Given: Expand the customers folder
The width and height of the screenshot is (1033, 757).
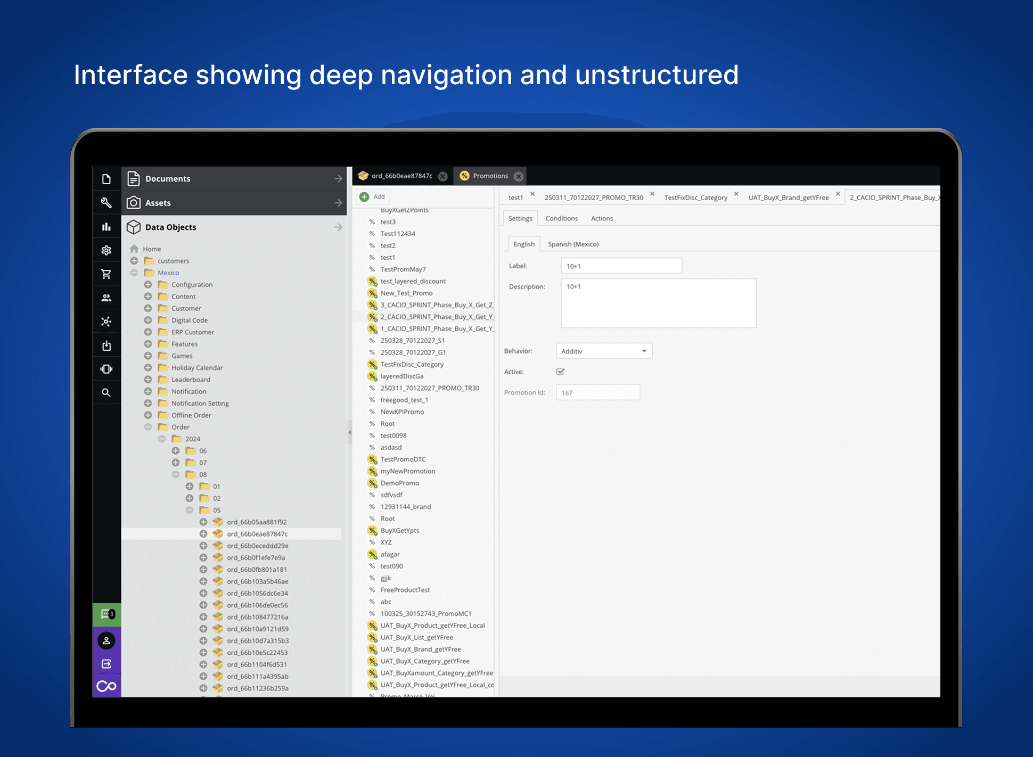Looking at the screenshot, I should (134, 261).
